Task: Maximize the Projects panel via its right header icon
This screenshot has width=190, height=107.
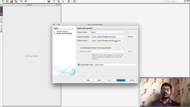Action: click(x=59, y=5)
